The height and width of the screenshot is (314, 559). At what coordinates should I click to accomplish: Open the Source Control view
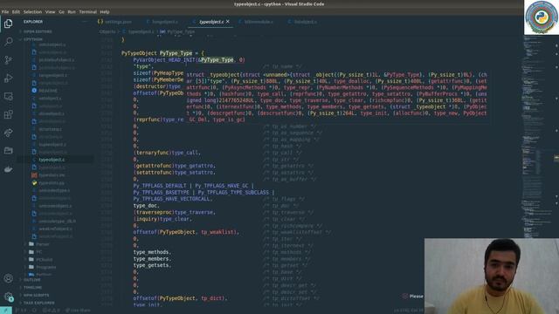pos(8,60)
